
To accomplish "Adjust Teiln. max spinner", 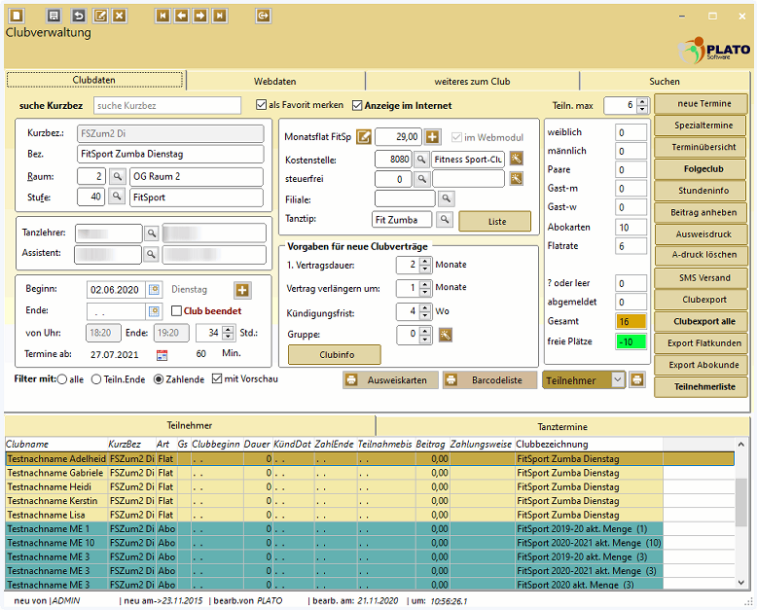I will 641,105.
